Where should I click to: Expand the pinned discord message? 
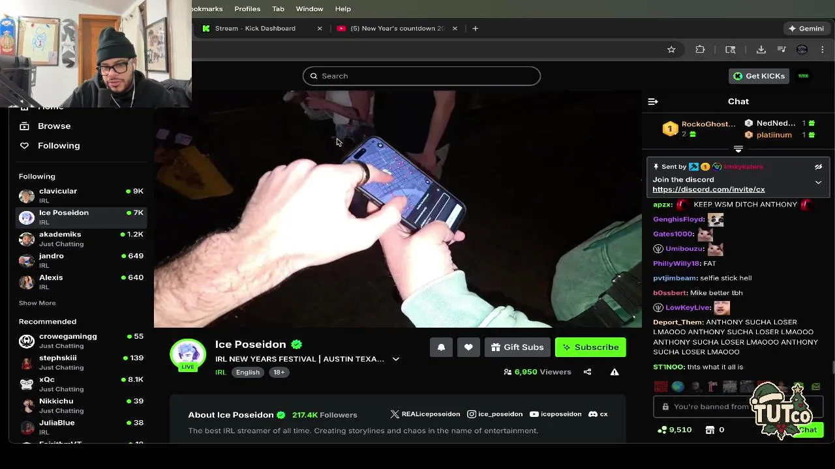[818, 182]
